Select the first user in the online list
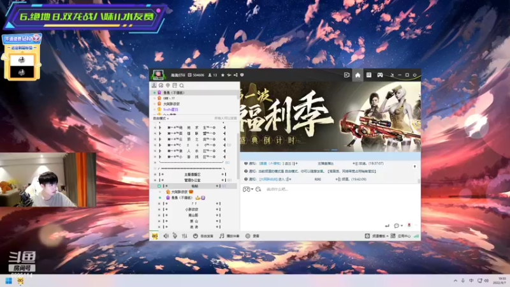This screenshot has height=287, width=510. [x=194, y=92]
